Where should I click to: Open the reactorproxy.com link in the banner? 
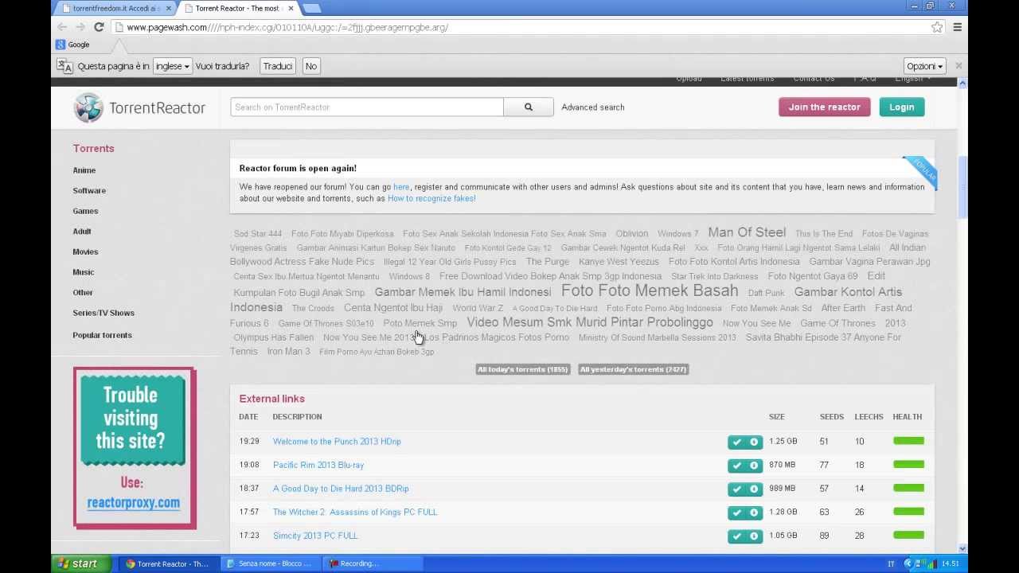(x=133, y=503)
